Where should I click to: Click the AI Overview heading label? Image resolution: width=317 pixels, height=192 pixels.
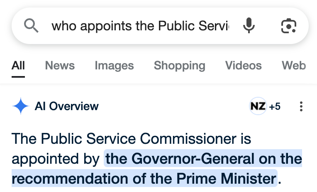[67, 106]
